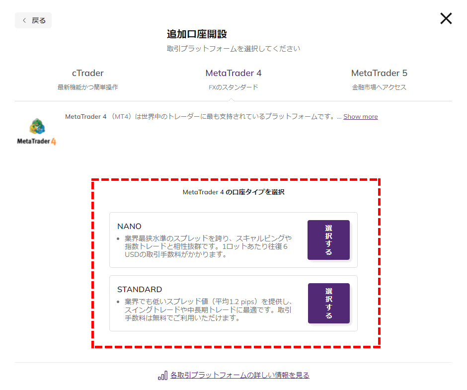The image size is (467, 390).
Task: Click the STANDARD account type heading
Action: [140, 290]
